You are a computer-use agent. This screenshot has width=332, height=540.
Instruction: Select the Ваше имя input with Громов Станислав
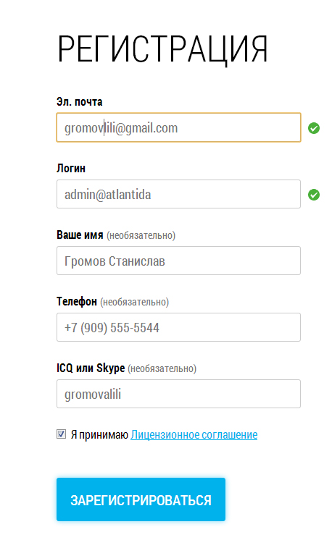178,261
